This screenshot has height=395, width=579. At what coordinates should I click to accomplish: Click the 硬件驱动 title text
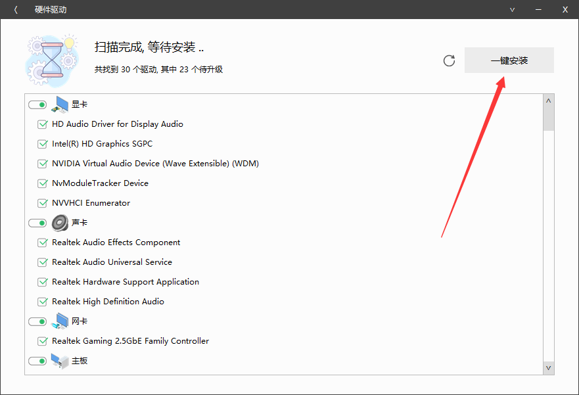tap(51, 10)
